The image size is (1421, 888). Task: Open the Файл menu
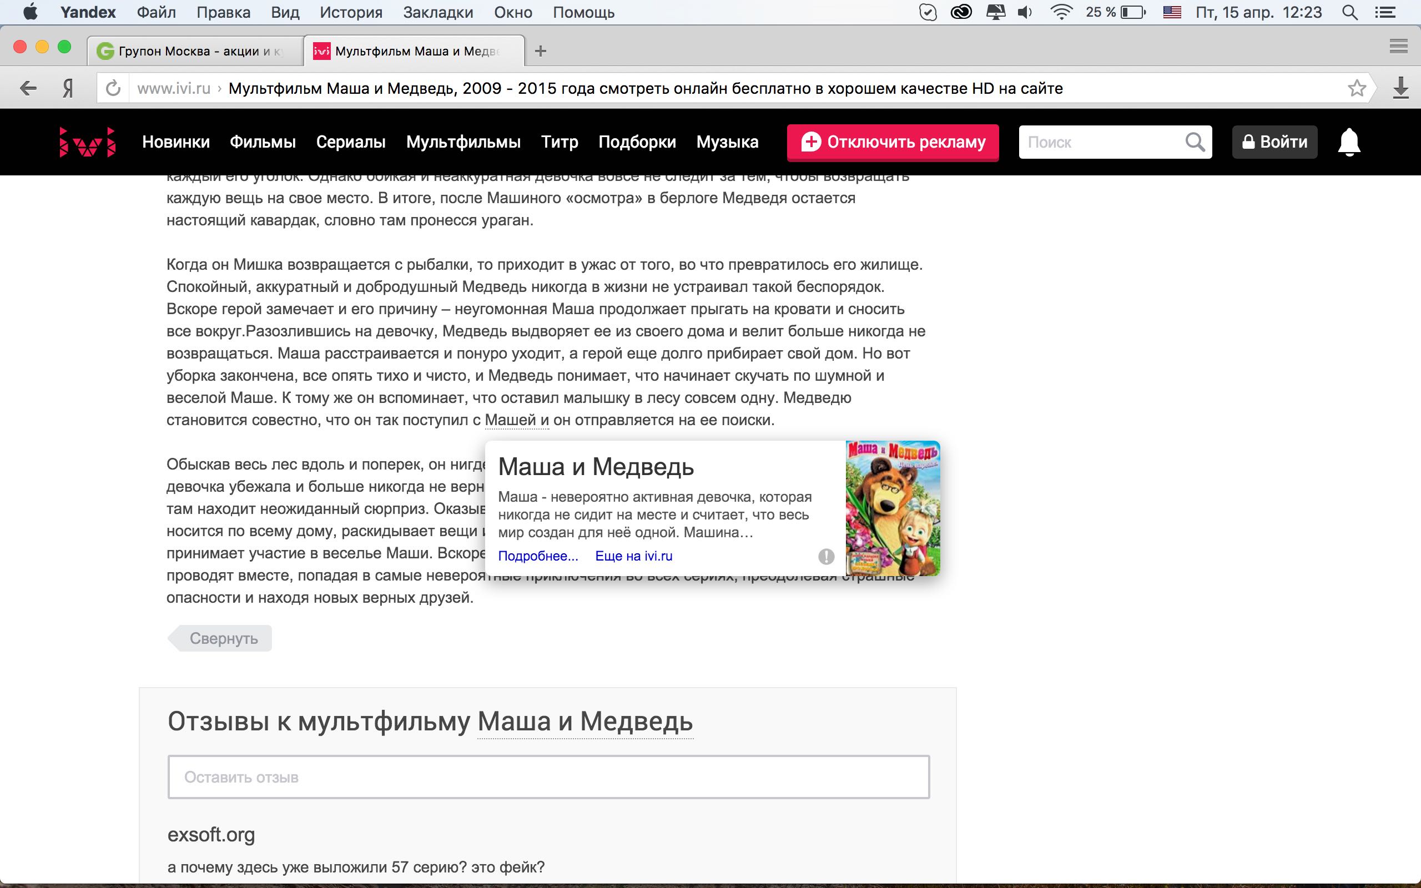pos(156,12)
